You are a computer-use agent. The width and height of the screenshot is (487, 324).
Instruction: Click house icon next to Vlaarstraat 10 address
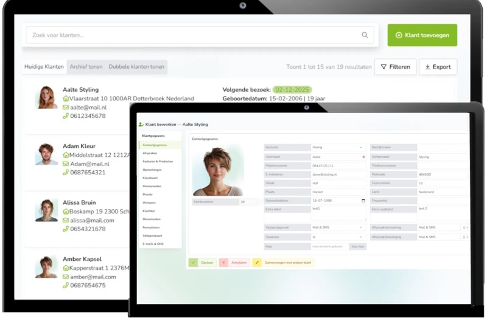(x=66, y=98)
